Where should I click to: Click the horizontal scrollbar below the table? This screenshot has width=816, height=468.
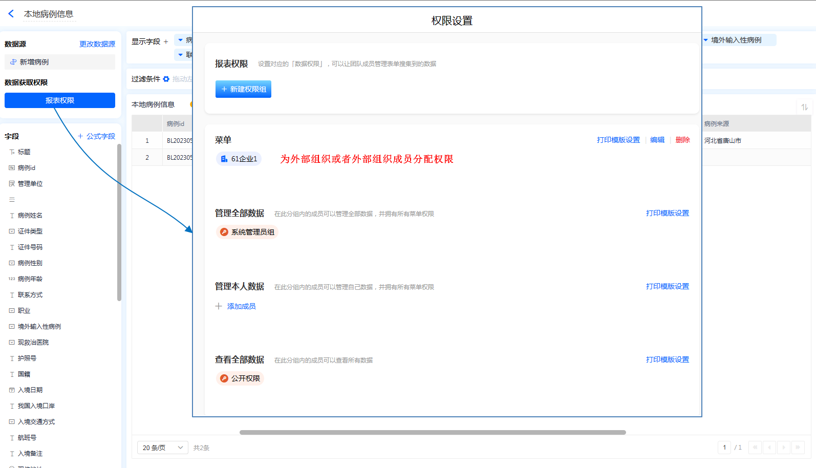[x=433, y=432]
